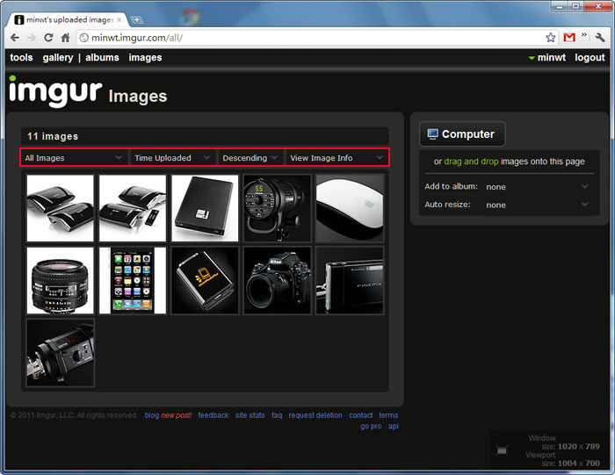Click the address bar URL field

point(310,38)
